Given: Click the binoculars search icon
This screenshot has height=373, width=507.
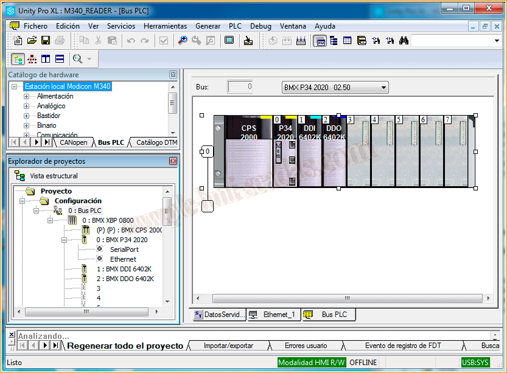Looking at the screenshot, I should (x=403, y=40).
